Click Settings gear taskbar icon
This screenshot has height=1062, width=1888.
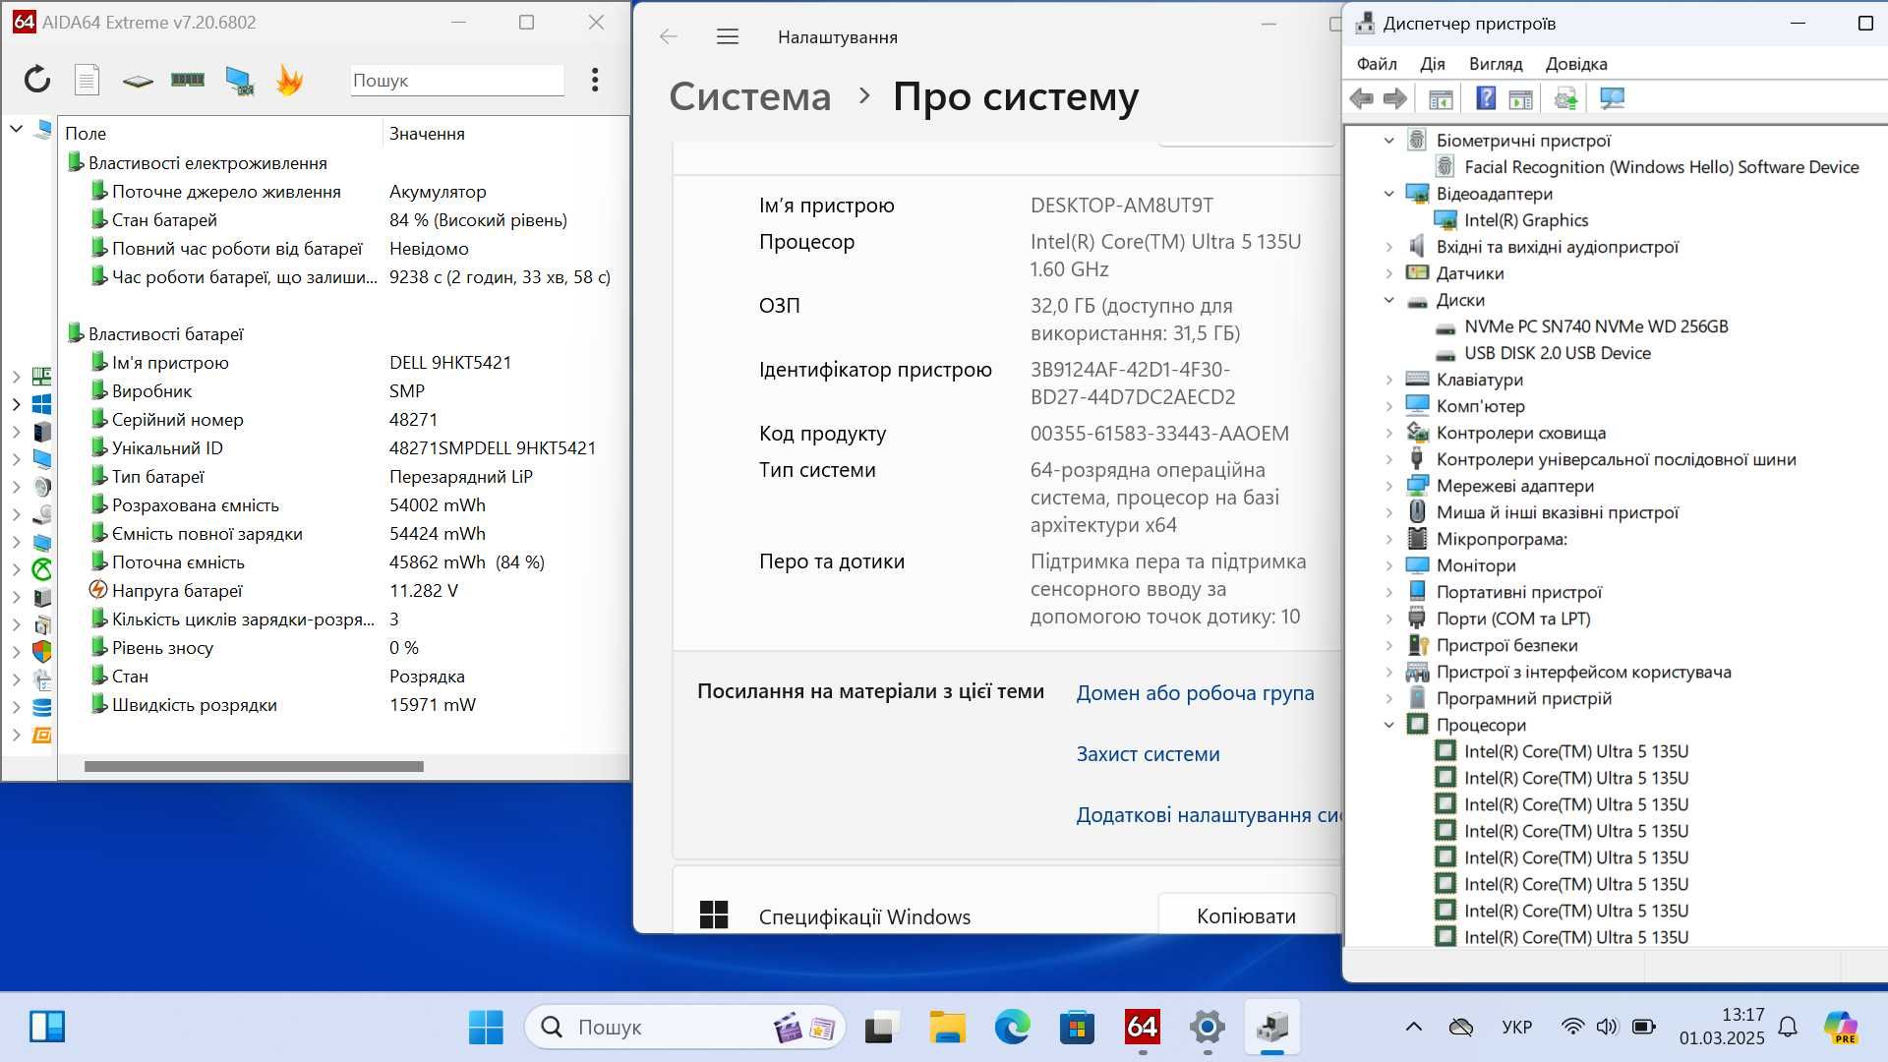click(x=1207, y=1028)
